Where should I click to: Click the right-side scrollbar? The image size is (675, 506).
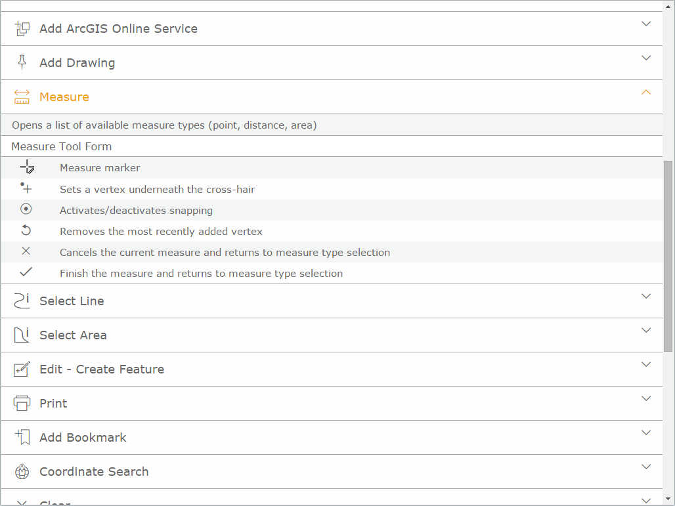click(669, 230)
